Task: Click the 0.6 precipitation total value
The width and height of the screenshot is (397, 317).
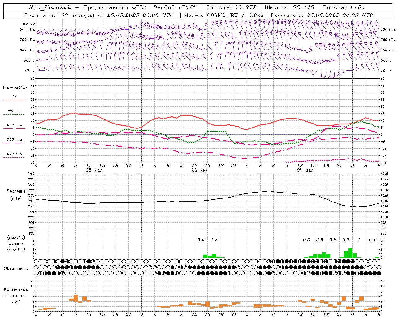Action: click(201, 240)
